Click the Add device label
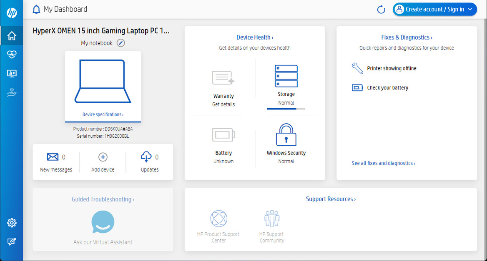This screenshot has width=487, height=261. [x=103, y=169]
